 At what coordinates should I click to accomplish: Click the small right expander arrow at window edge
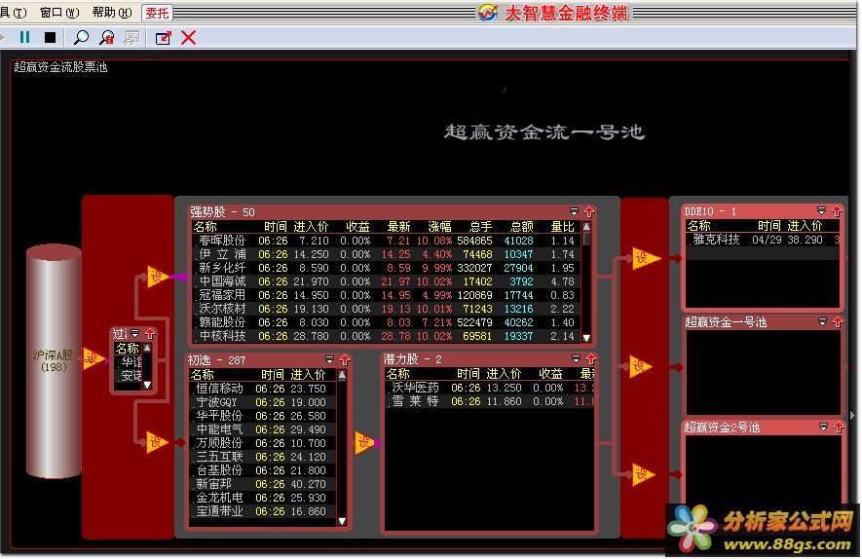click(x=852, y=415)
